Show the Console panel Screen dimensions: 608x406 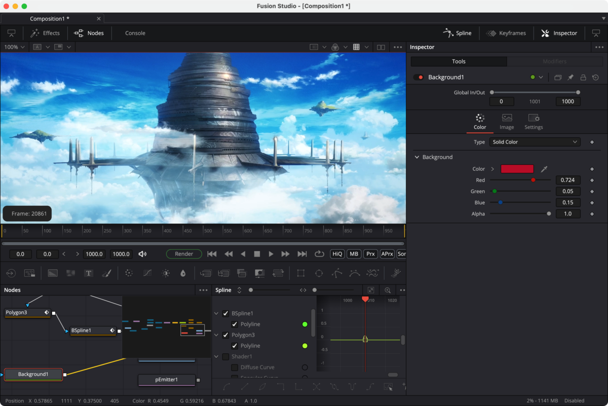click(x=135, y=33)
